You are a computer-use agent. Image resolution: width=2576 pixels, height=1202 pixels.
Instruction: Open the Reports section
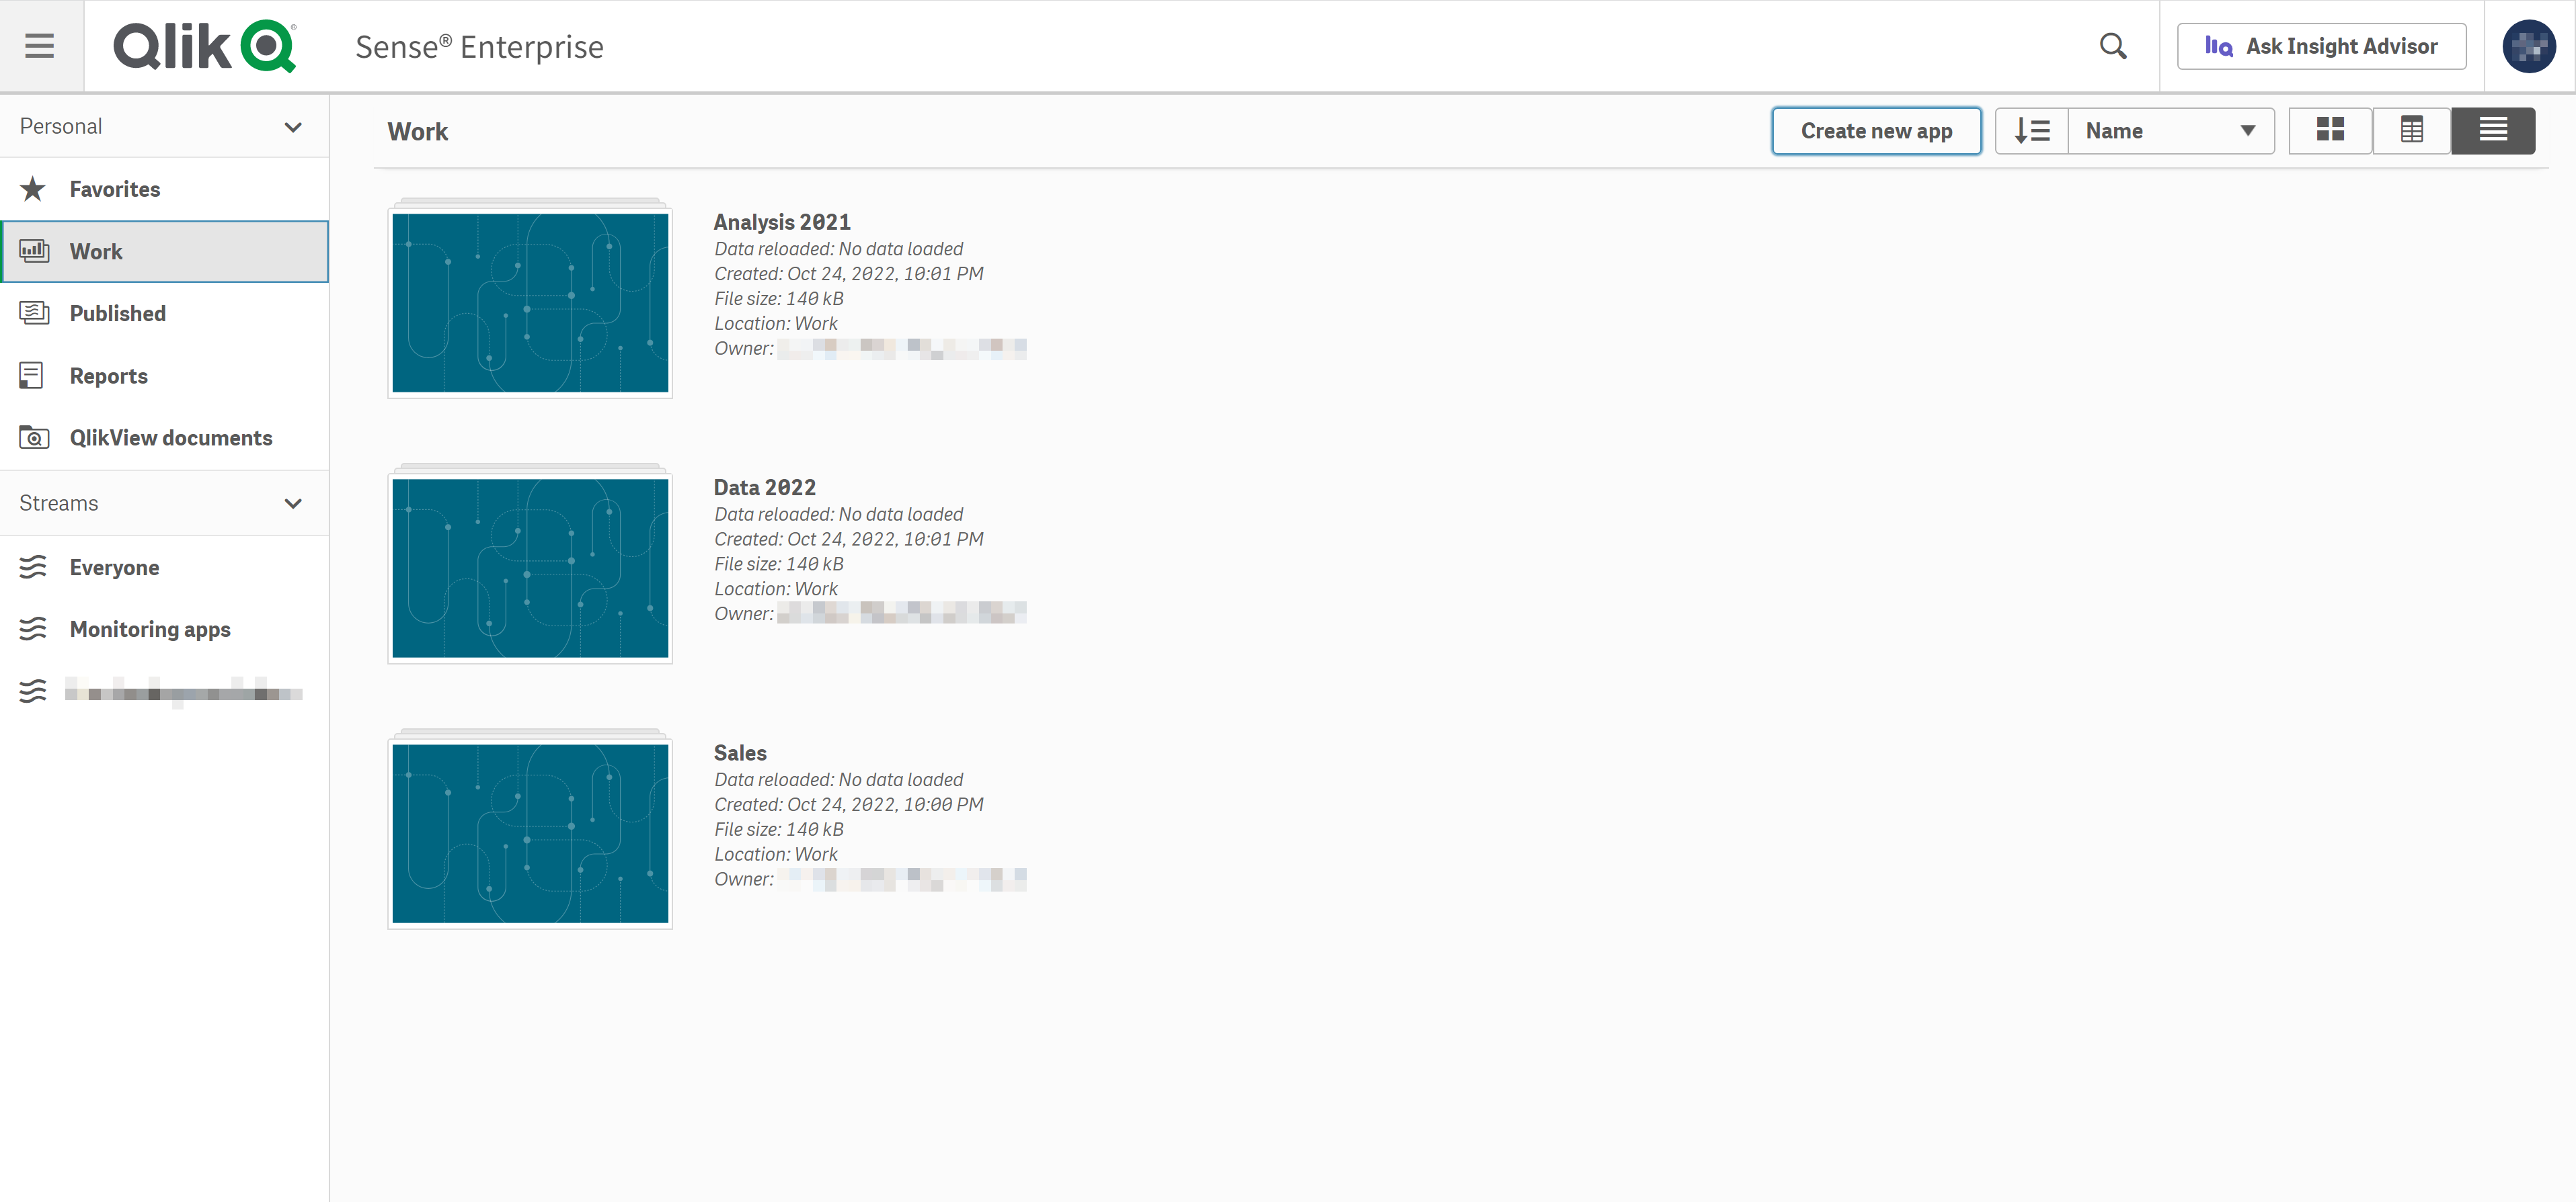[x=164, y=376]
